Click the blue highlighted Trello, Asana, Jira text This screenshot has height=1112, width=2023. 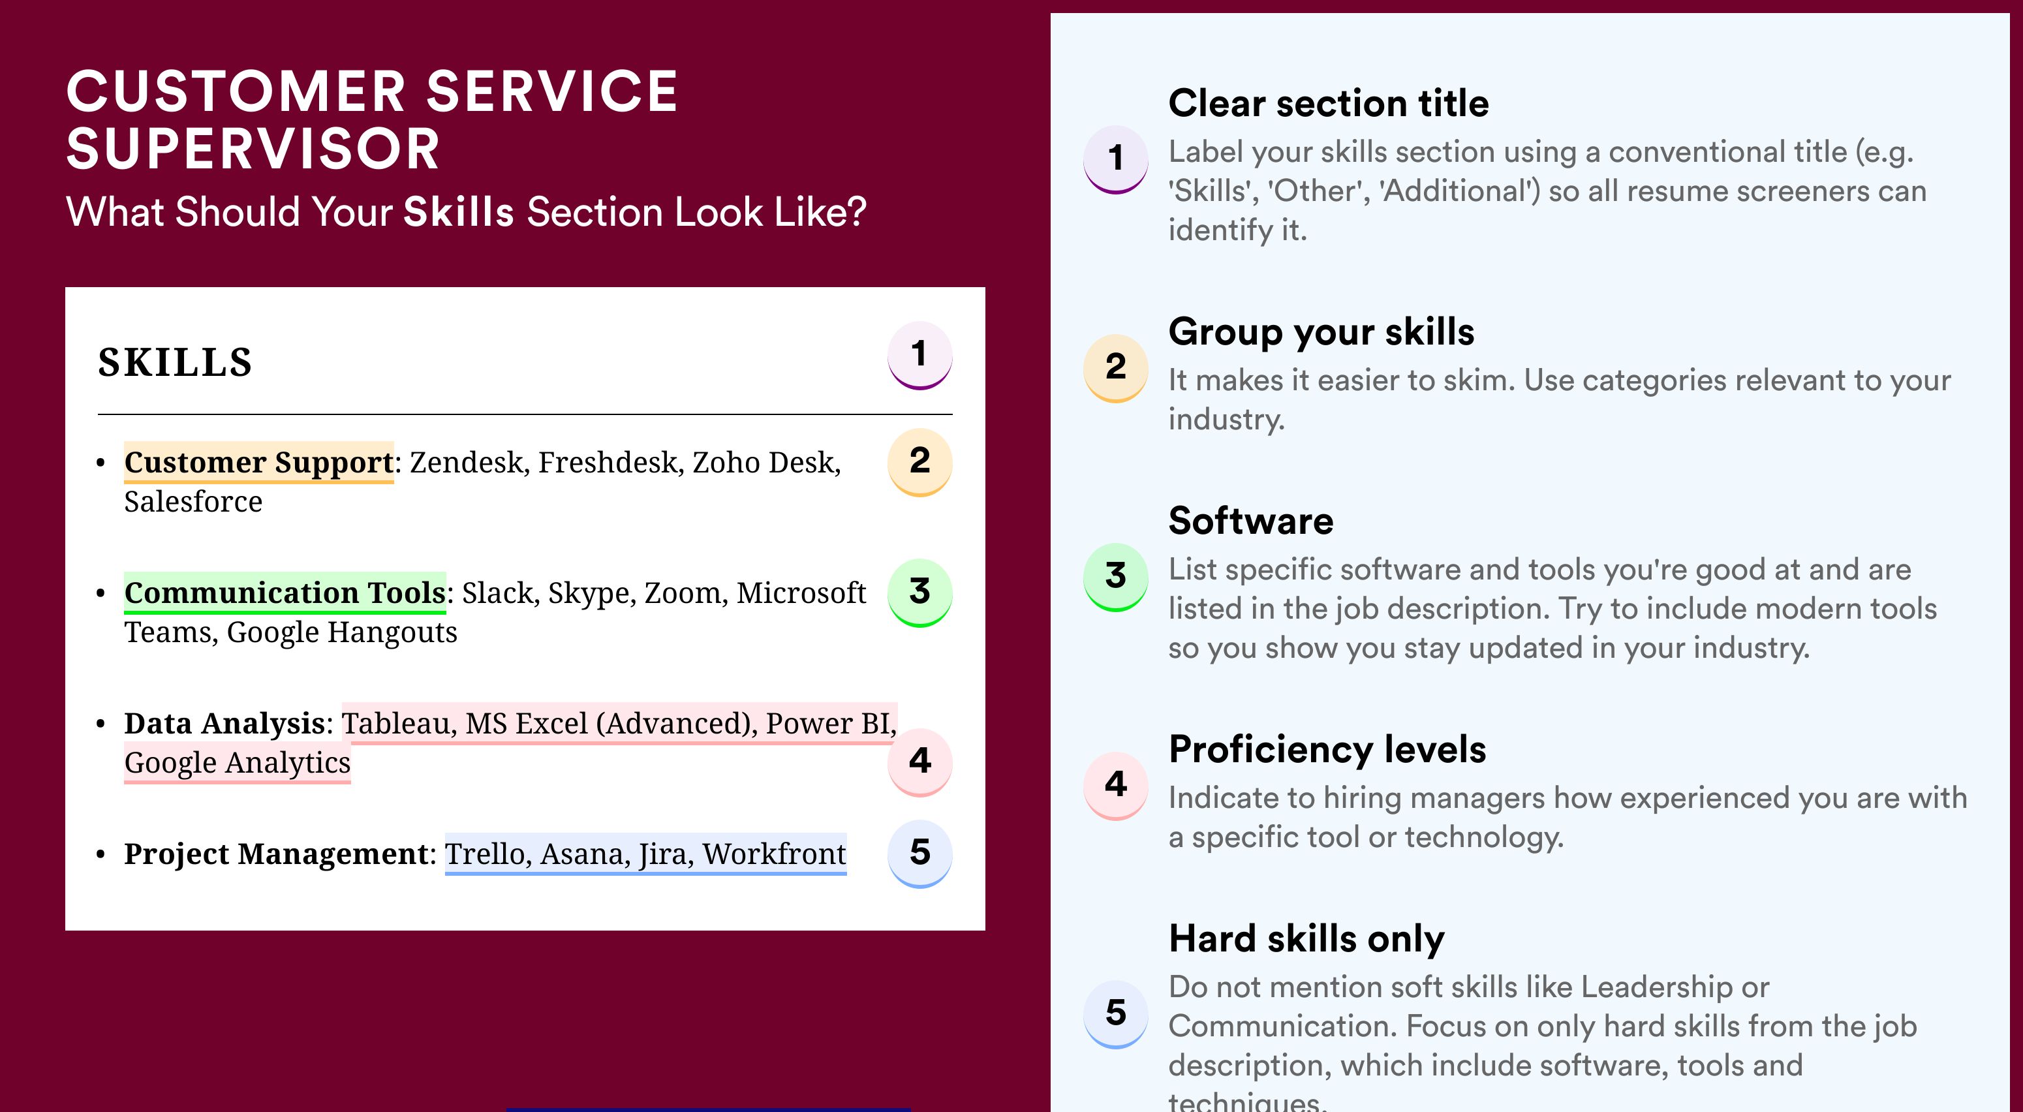point(569,854)
